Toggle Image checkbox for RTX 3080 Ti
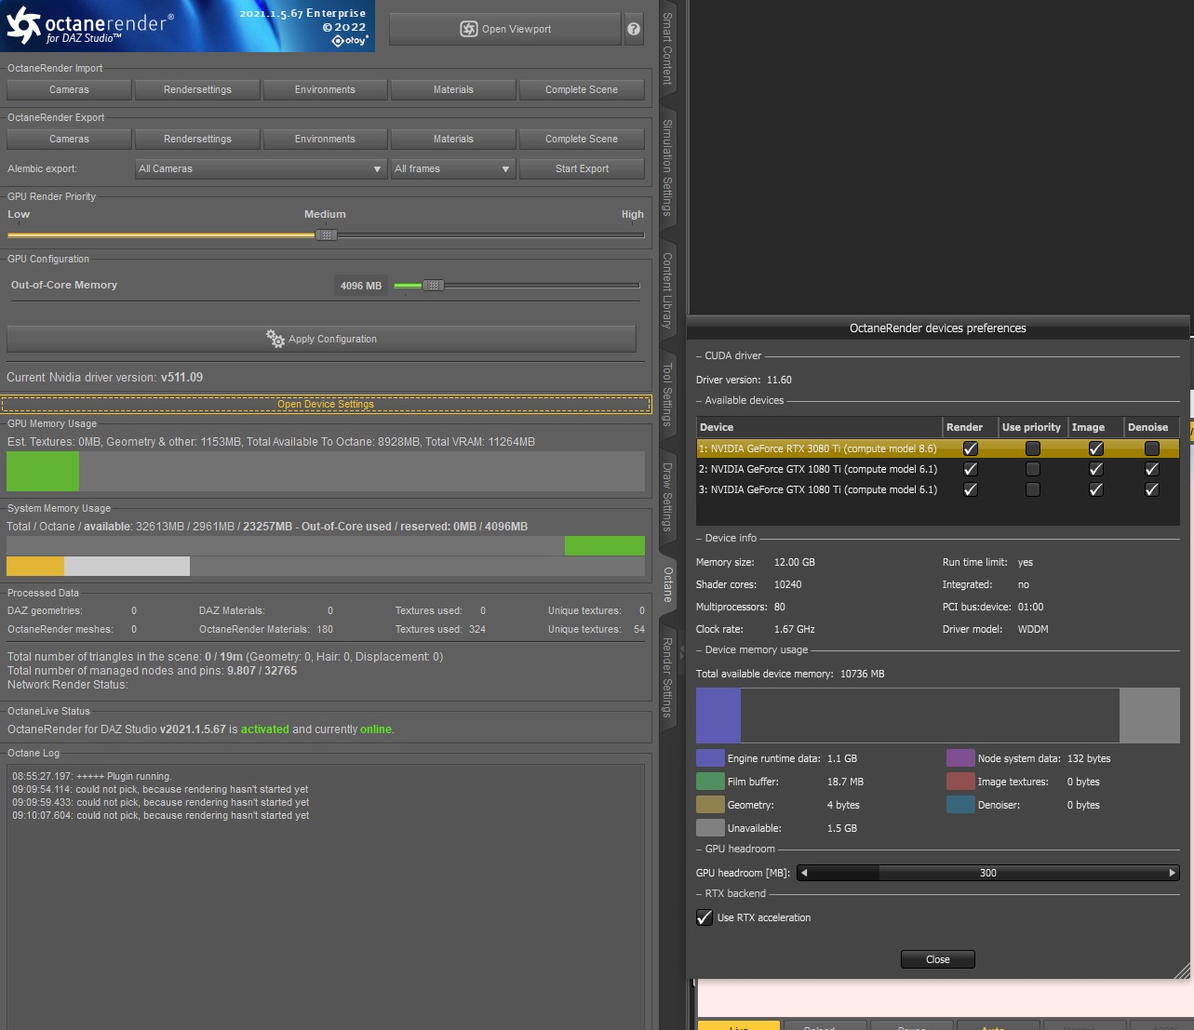Screen dimensions: 1194x1030 (1095, 448)
